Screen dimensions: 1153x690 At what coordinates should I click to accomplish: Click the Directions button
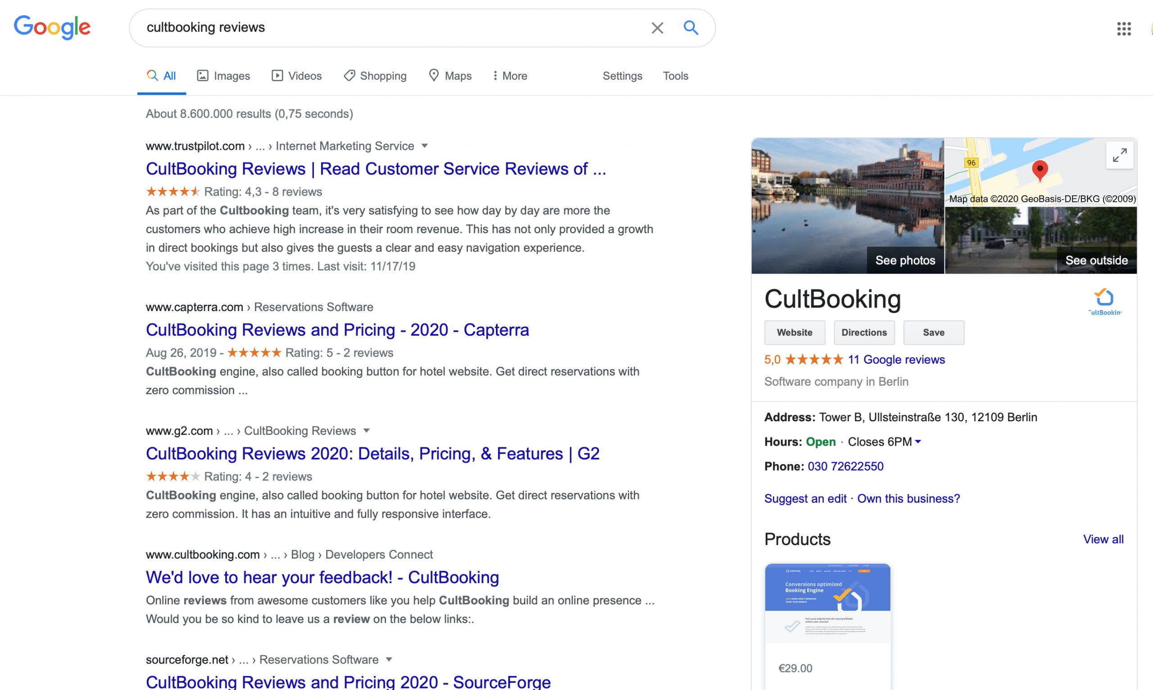[864, 332]
